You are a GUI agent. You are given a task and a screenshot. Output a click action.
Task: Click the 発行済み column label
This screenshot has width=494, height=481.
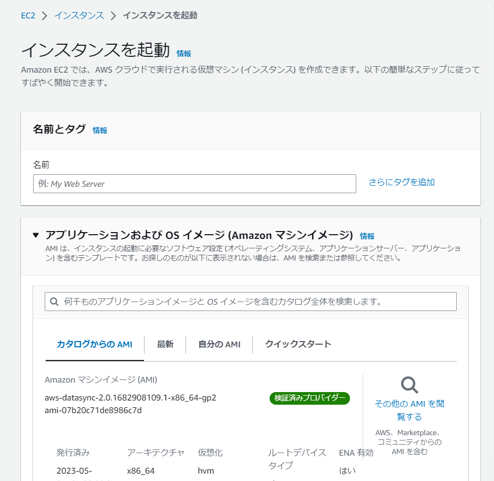[73, 453]
